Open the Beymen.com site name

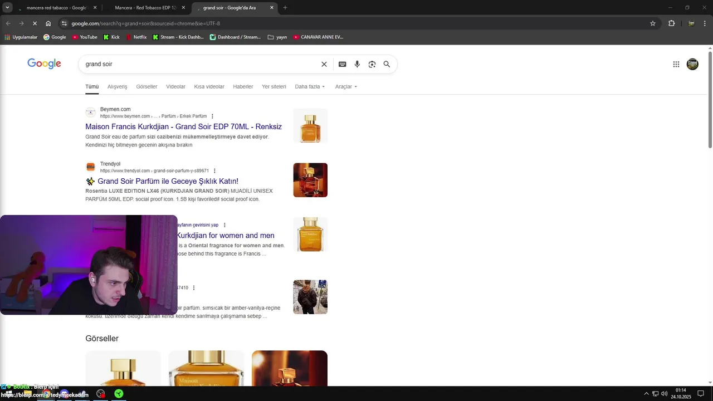click(115, 109)
